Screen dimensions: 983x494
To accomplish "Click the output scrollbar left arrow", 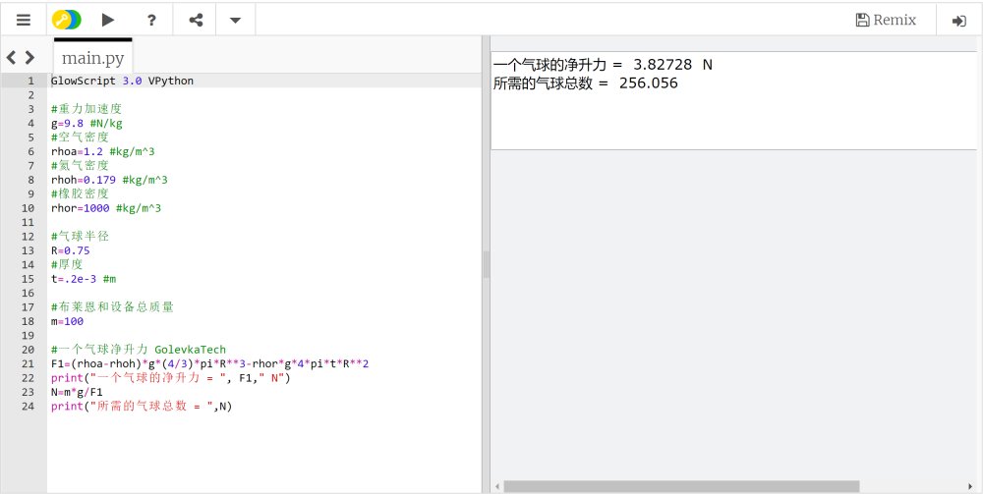I will click(497, 486).
